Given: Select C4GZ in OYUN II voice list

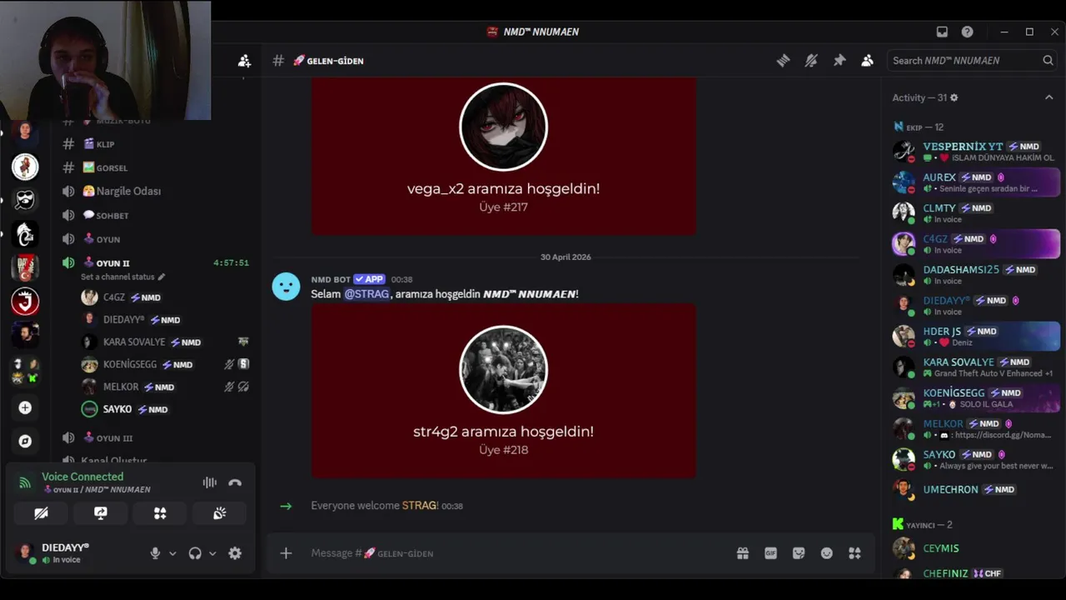Looking at the screenshot, I should (x=165, y=297).
